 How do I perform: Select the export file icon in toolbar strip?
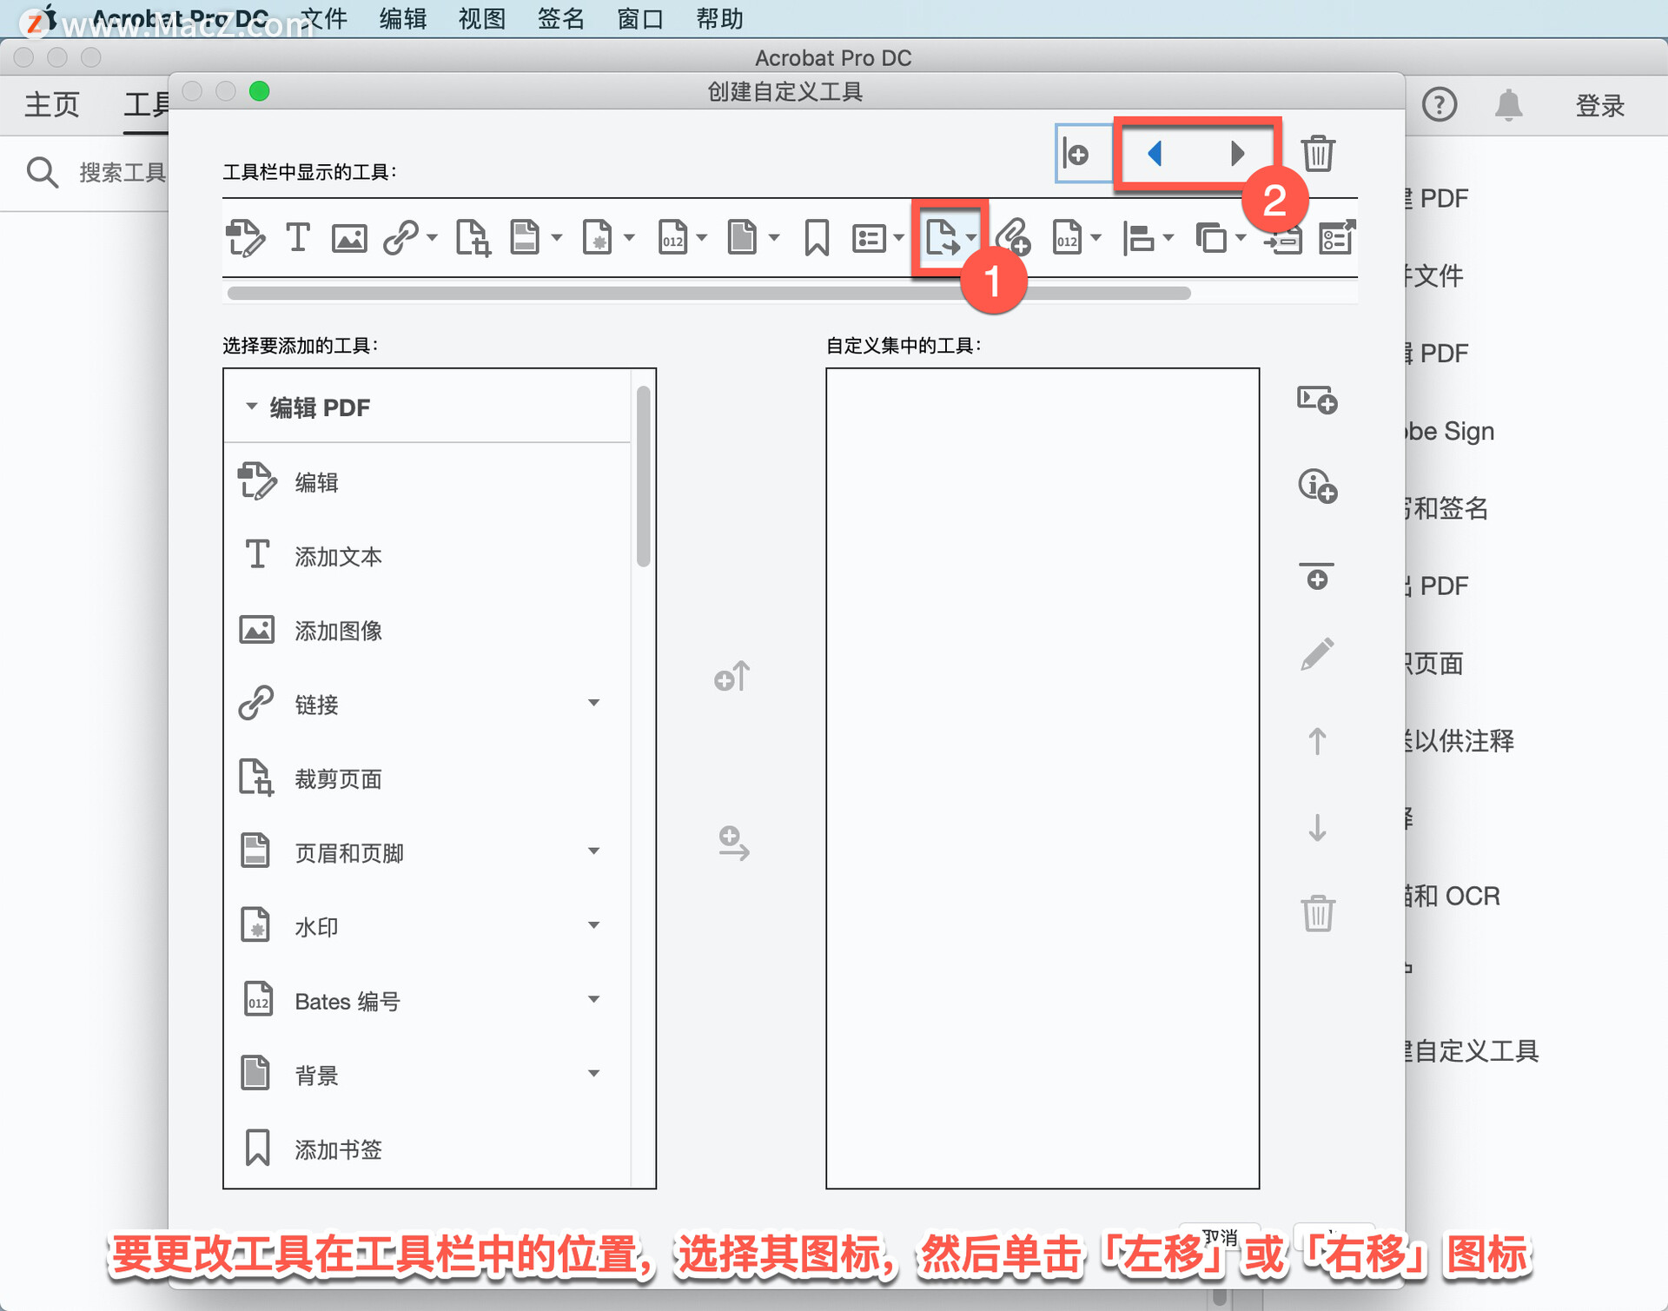[x=943, y=237]
